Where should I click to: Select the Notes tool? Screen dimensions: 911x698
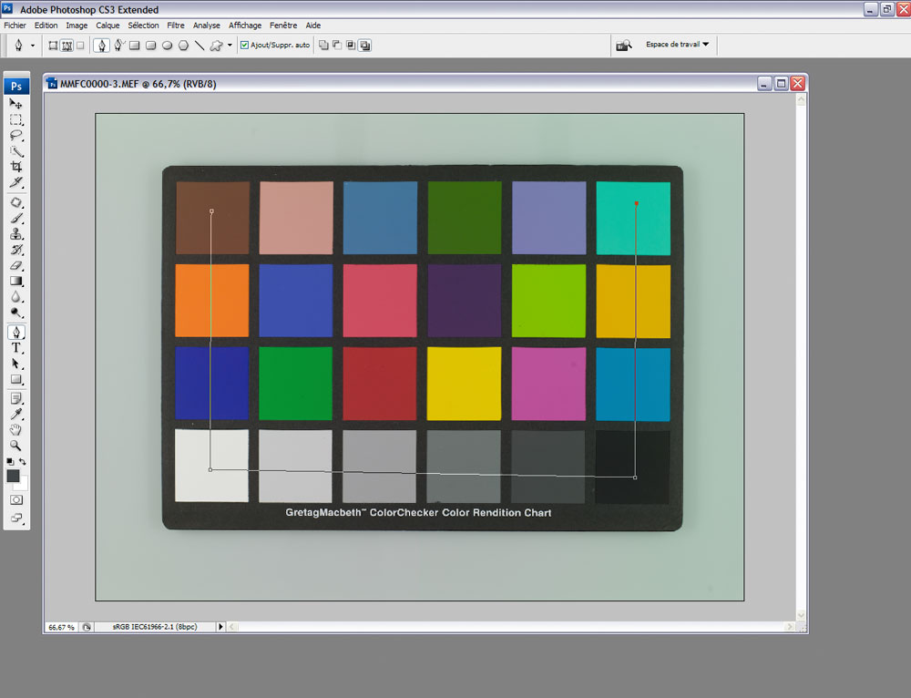pyautogui.click(x=15, y=399)
